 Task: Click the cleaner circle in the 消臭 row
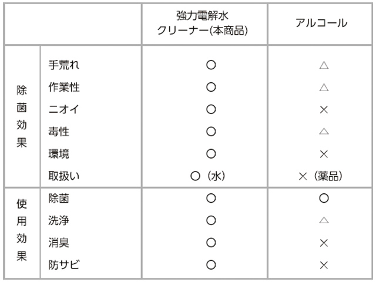[211, 243]
